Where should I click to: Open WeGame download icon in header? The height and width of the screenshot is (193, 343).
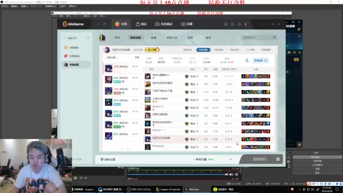pos(239,24)
